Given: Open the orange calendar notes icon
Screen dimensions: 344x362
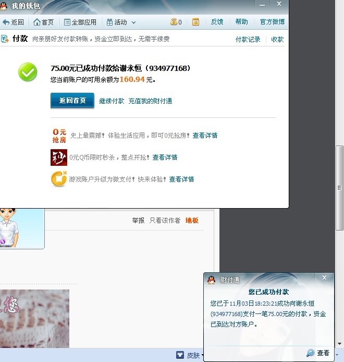Looking at the screenshot, I should pos(195,22).
